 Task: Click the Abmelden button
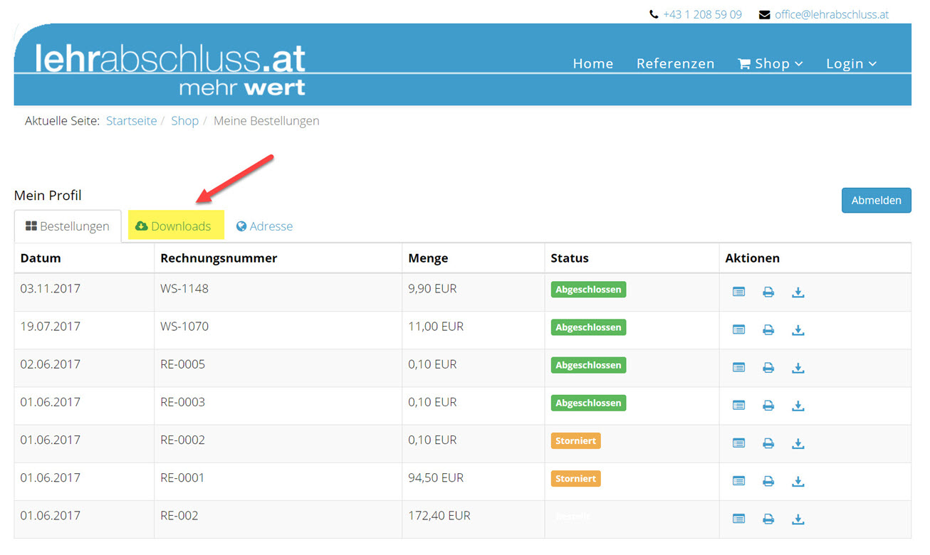(x=876, y=200)
